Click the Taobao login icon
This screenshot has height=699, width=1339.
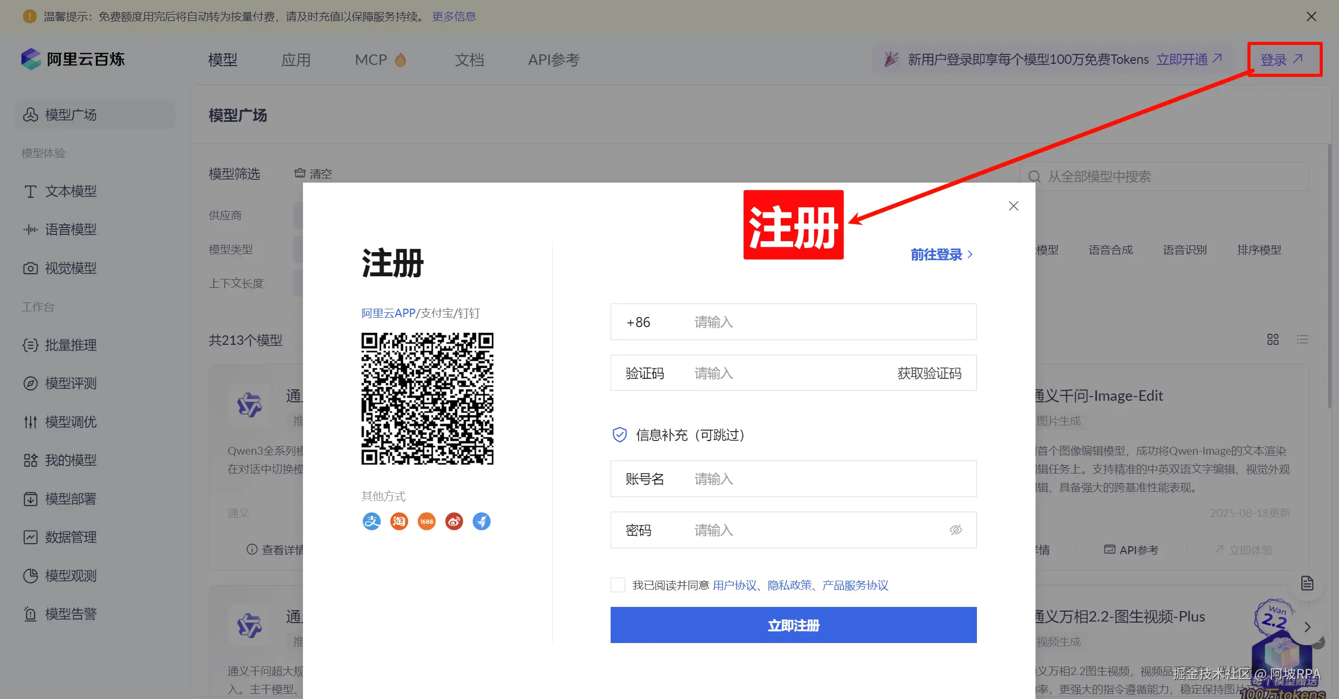point(399,521)
